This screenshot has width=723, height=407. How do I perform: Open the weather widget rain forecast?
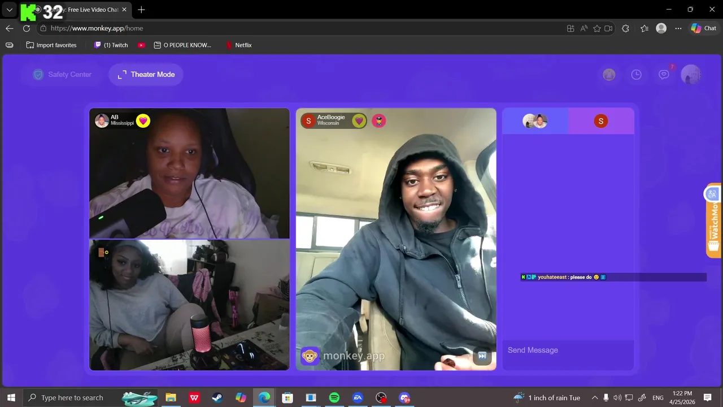click(547, 398)
